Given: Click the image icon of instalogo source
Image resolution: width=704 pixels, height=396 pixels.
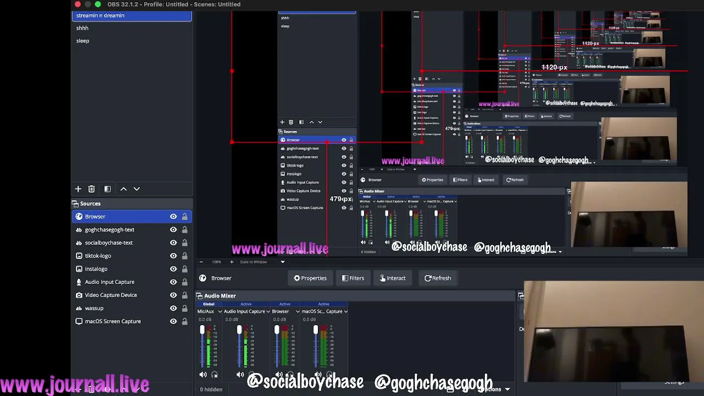Looking at the screenshot, I should click(x=79, y=269).
